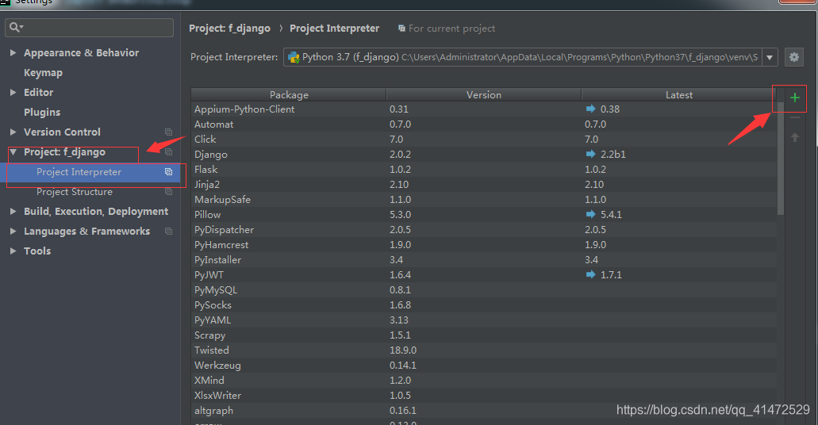Select the Automat package row
This screenshot has height=425, width=818.
coord(484,124)
